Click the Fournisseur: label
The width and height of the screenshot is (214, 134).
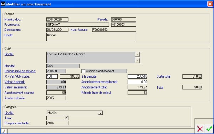12,25
